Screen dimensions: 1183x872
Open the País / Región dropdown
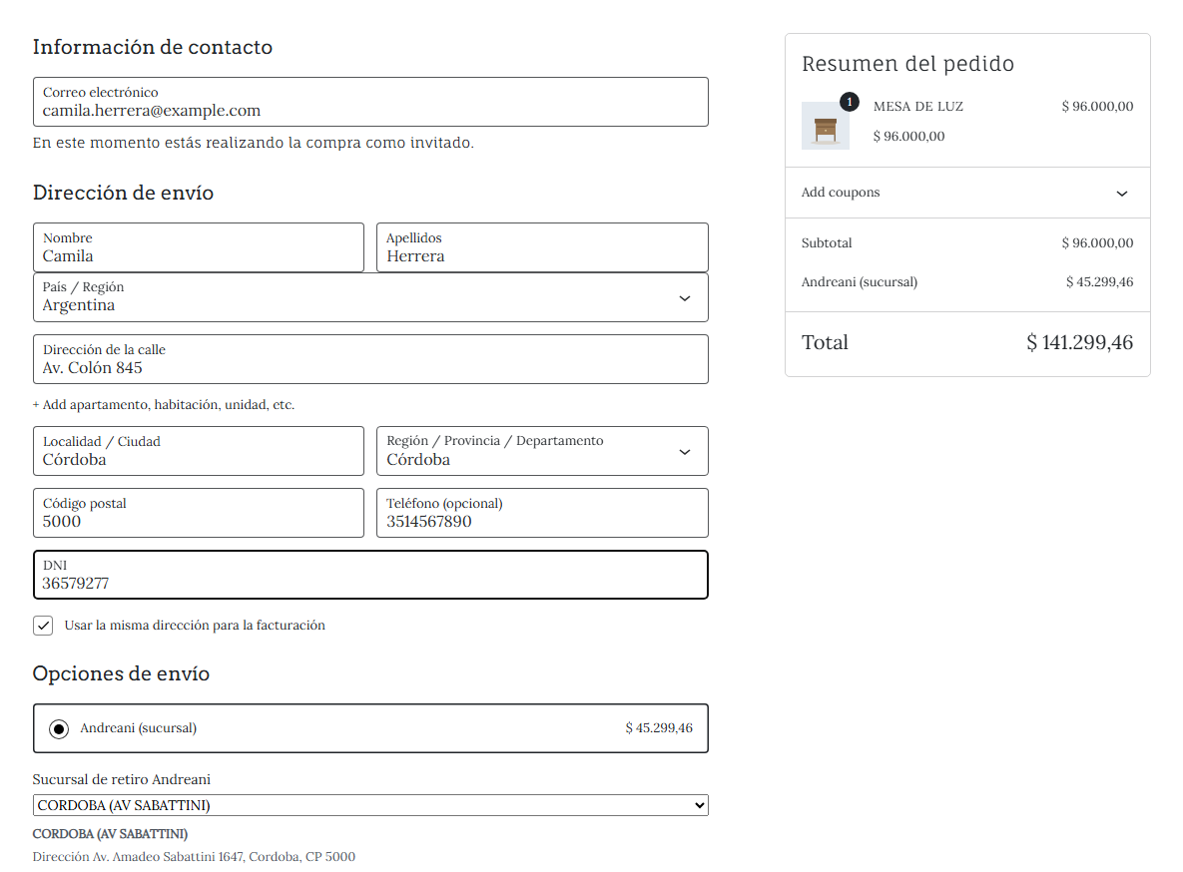(x=370, y=297)
